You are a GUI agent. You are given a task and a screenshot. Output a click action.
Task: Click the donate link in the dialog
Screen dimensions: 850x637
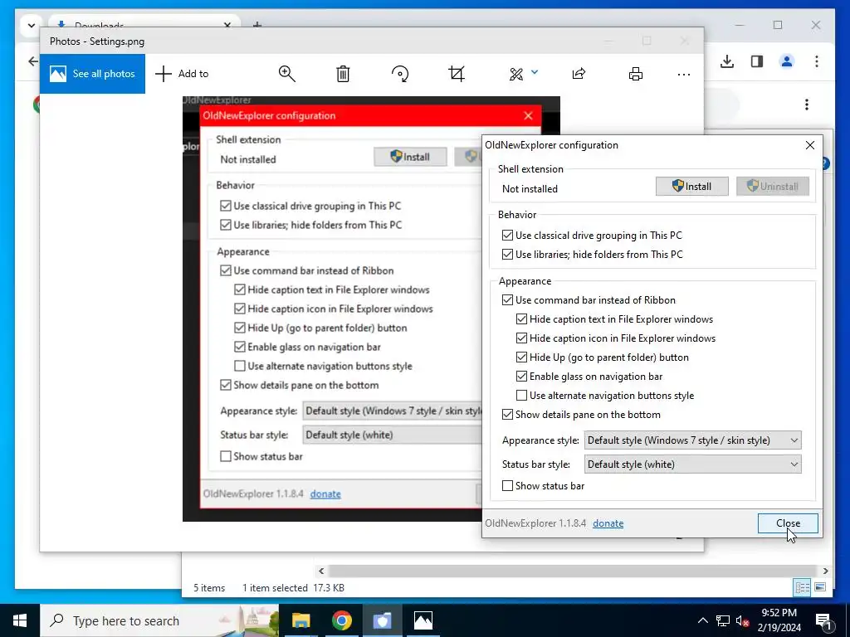[608, 523]
